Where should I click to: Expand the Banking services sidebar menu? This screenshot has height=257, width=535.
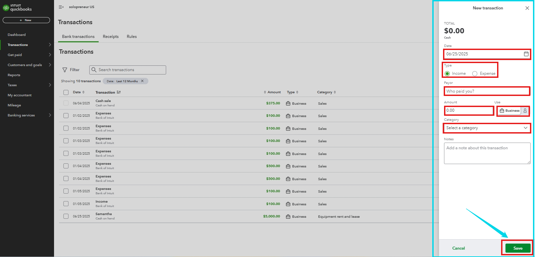[x=50, y=115]
